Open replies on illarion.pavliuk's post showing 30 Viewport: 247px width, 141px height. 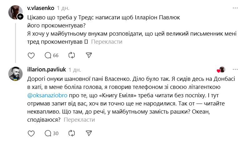pyautogui.click(x=52, y=133)
